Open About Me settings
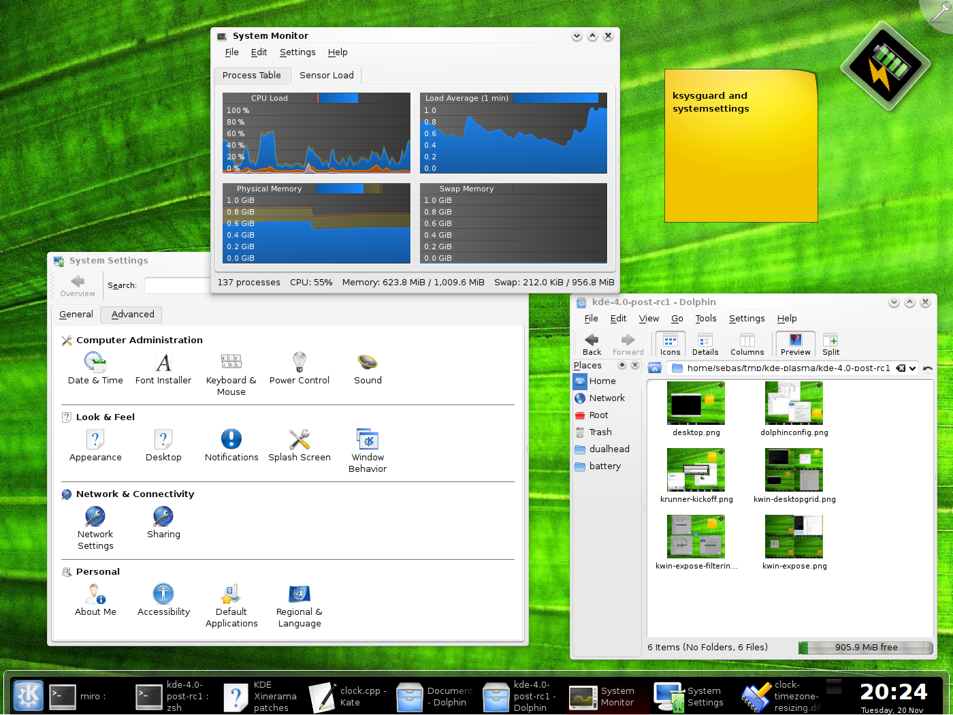953x715 pixels. click(95, 600)
